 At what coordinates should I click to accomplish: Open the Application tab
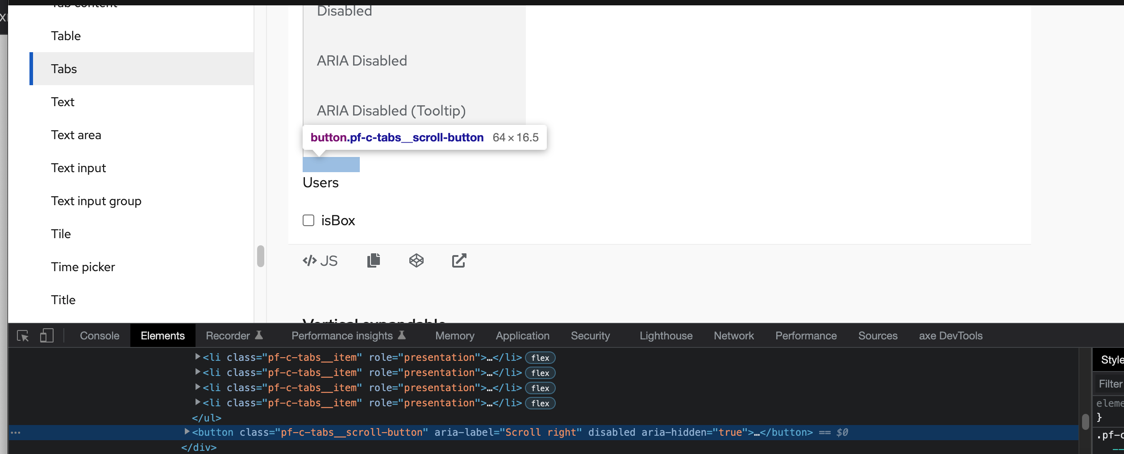(523, 336)
